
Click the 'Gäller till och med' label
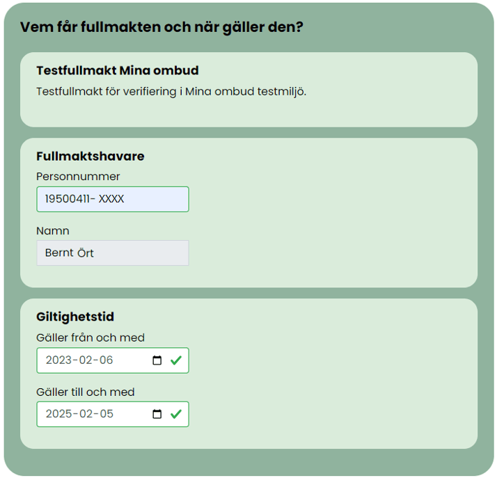click(86, 392)
